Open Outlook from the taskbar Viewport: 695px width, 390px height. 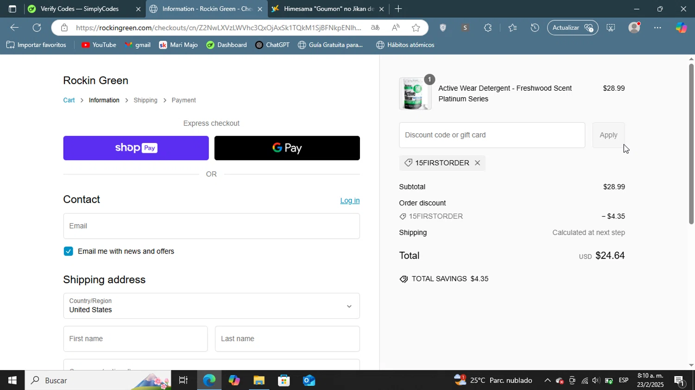point(309,380)
